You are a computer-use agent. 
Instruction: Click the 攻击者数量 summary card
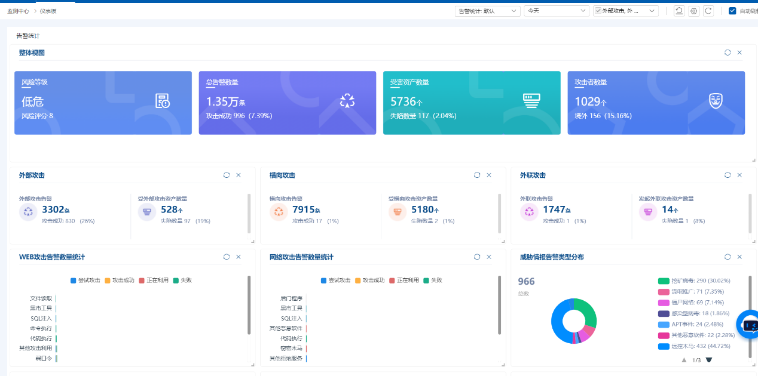click(x=656, y=103)
